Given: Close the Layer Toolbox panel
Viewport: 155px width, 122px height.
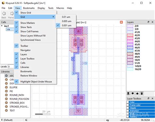Looking at the screenshot, I should tap(152, 98).
